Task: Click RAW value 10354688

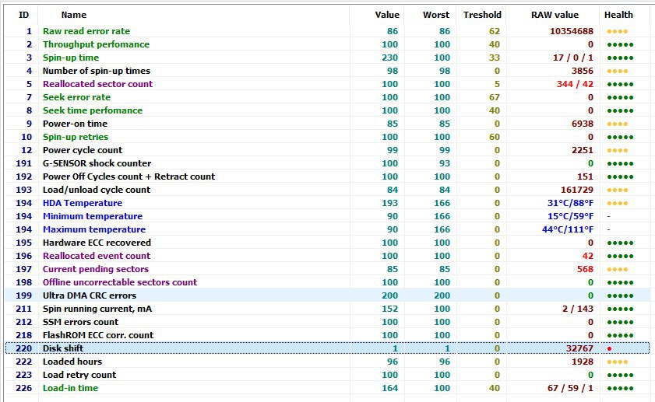Action: pos(571,31)
